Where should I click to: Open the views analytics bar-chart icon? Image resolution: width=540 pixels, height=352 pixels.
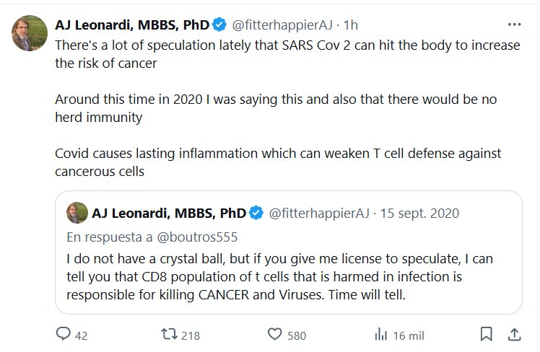[381, 335]
